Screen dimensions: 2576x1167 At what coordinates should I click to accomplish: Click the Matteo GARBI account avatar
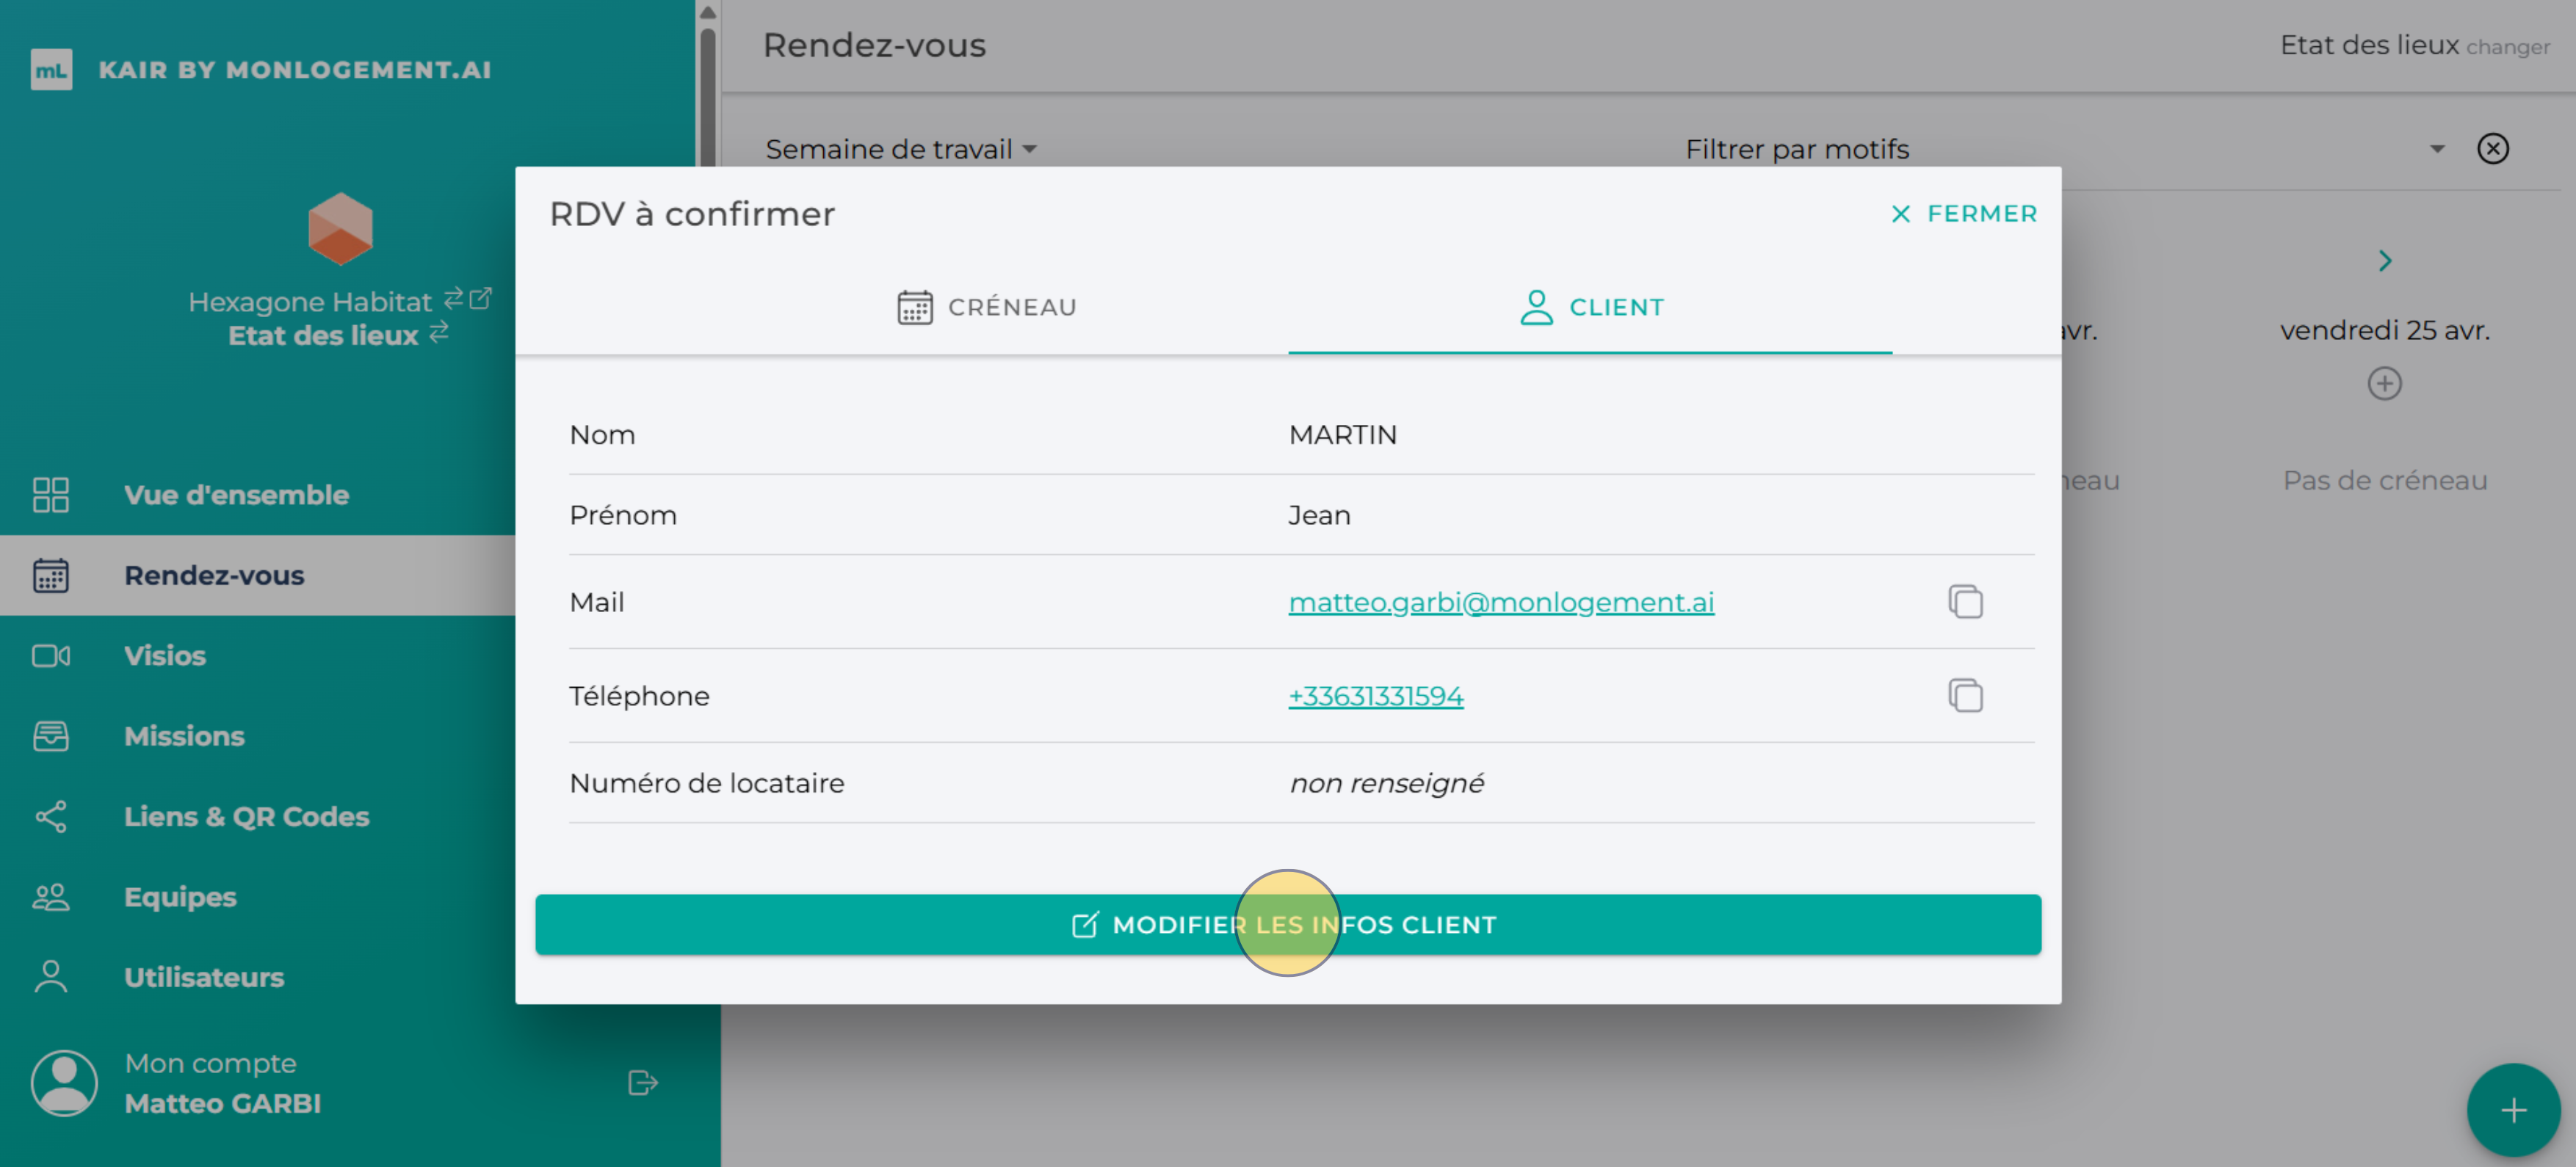click(64, 1083)
